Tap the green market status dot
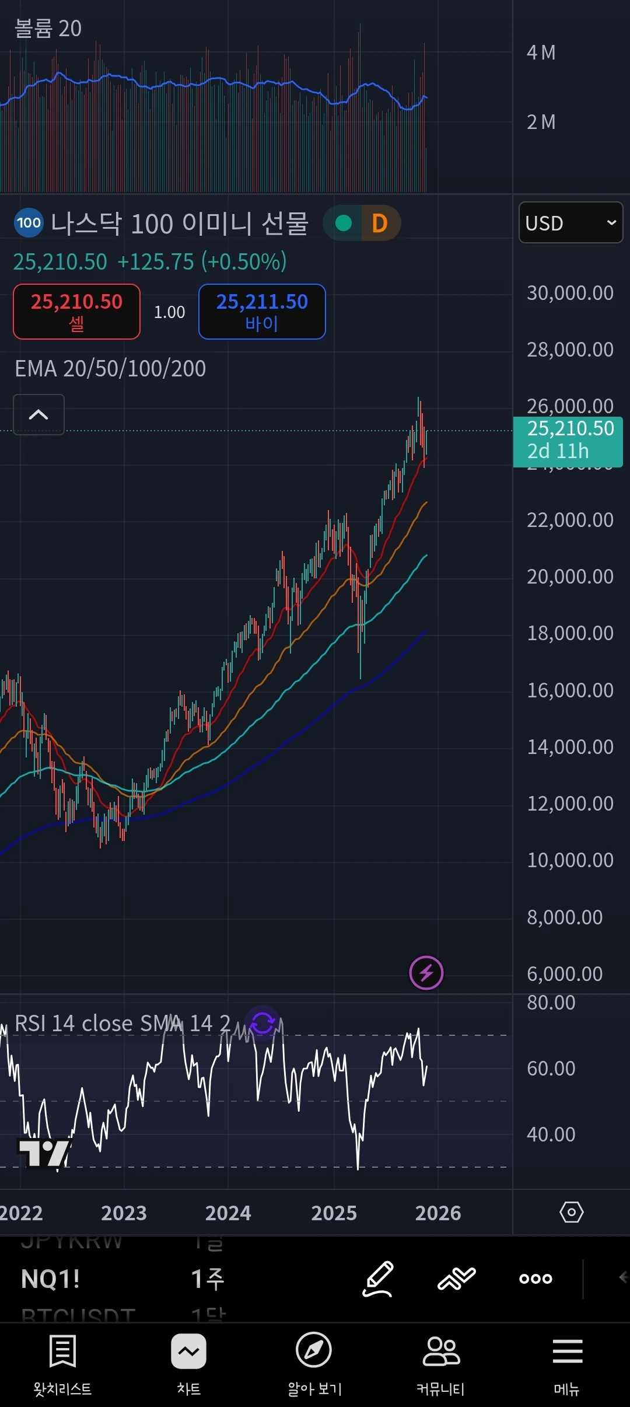The width and height of the screenshot is (630, 1407). [344, 223]
